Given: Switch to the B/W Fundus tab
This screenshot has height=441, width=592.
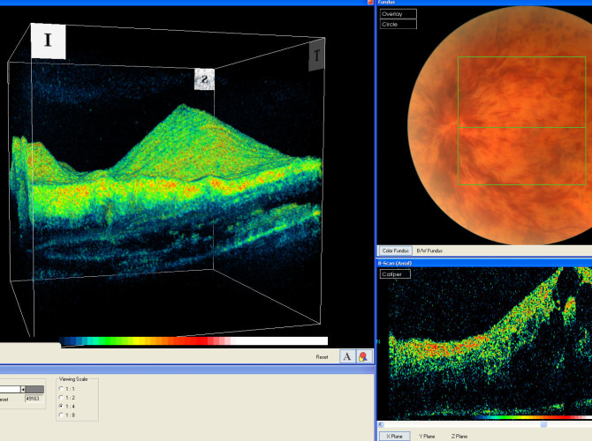Looking at the screenshot, I should point(429,250).
